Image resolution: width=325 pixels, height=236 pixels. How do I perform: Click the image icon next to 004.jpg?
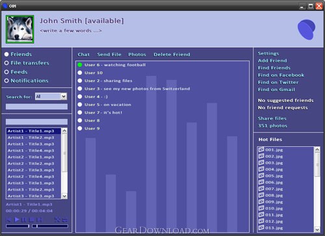click(x=261, y=169)
